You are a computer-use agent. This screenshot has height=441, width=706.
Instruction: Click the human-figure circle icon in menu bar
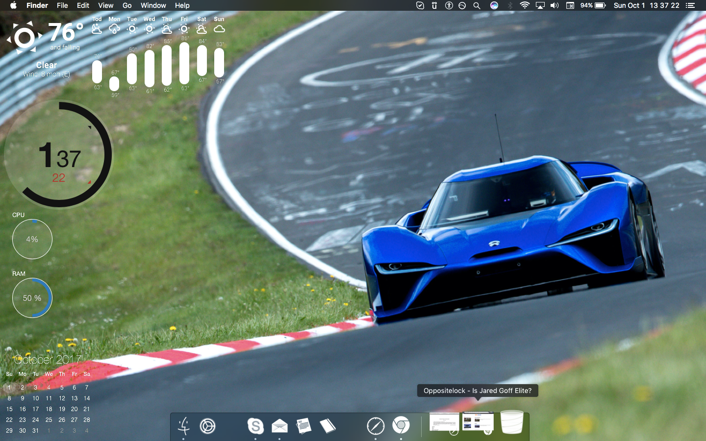coord(449,5)
